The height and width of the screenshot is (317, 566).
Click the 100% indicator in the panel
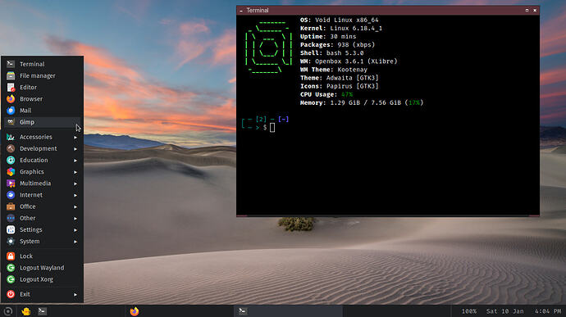(x=469, y=311)
